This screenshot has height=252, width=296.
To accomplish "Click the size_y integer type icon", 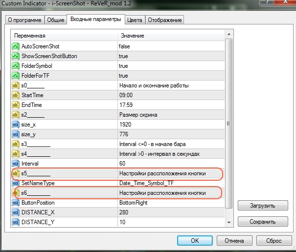I will click(x=16, y=134).
